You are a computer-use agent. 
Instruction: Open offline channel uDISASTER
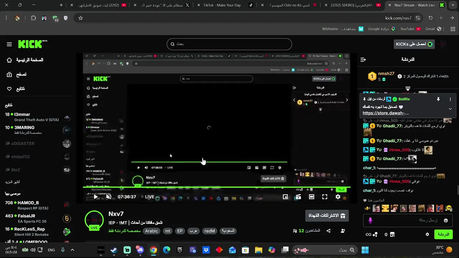pyautogui.click(x=38, y=143)
